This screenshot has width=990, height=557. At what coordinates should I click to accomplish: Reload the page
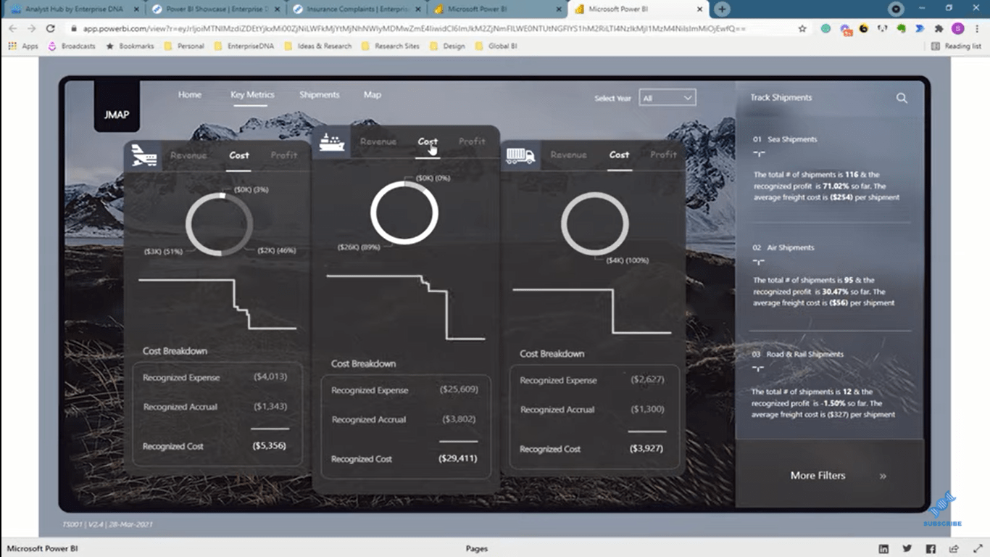pos(50,28)
